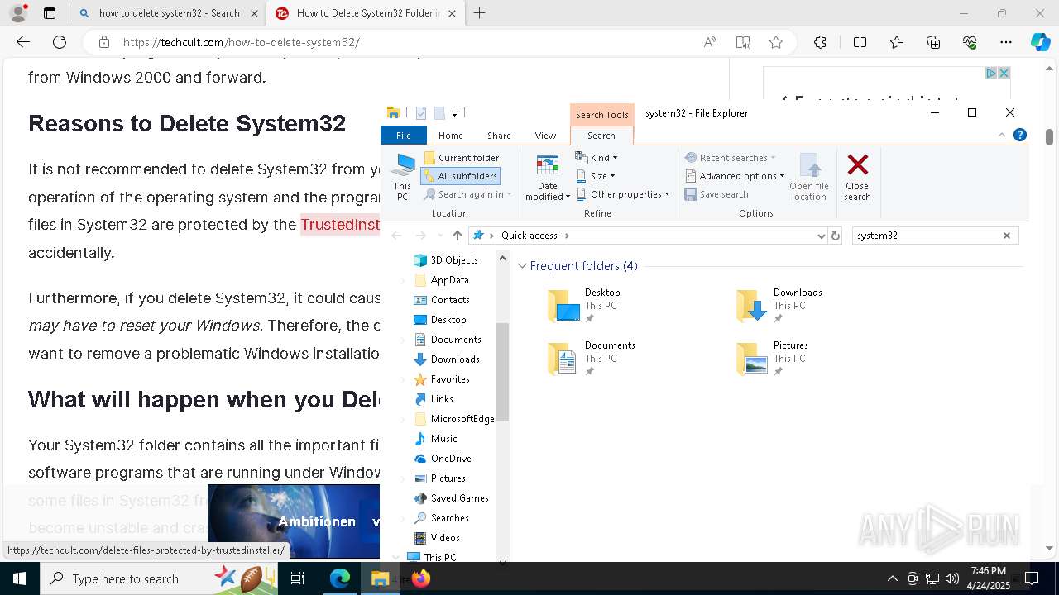The height and width of the screenshot is (595, 1059).
Task: Open Edge Collections icon
Action: point(933,42)
